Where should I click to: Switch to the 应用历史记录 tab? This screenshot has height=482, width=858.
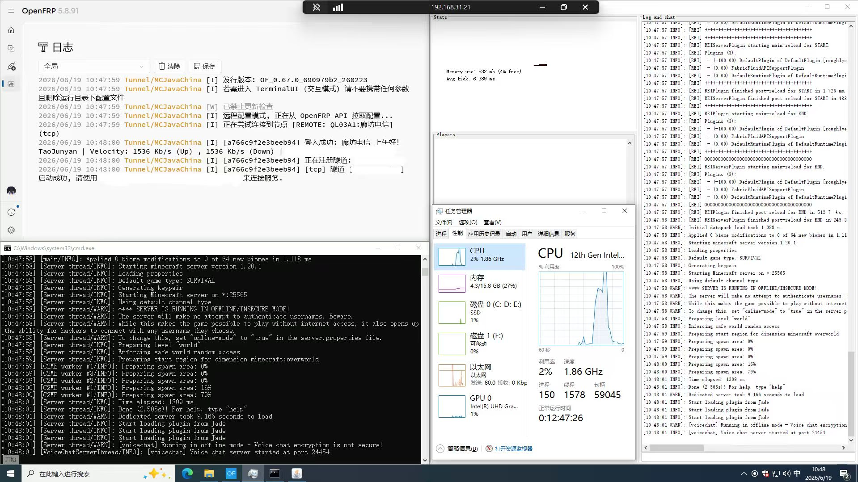(x=484, y=234)
